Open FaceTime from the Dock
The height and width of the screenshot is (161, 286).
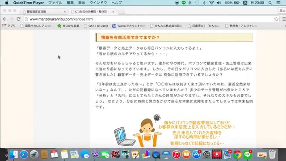(105, 155)
